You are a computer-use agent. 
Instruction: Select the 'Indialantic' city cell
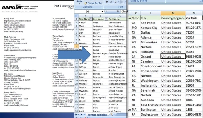click(x=150, y=86)
